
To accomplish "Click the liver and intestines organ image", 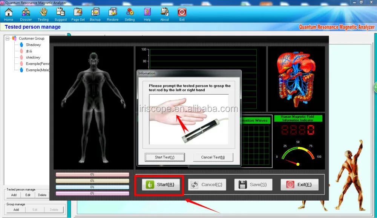I will click(x=296, y=79).
